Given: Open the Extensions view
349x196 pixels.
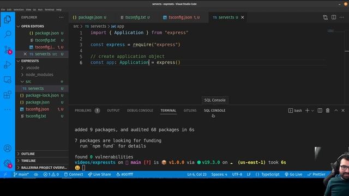Looking at the screenshot, I should coord(7,95).
